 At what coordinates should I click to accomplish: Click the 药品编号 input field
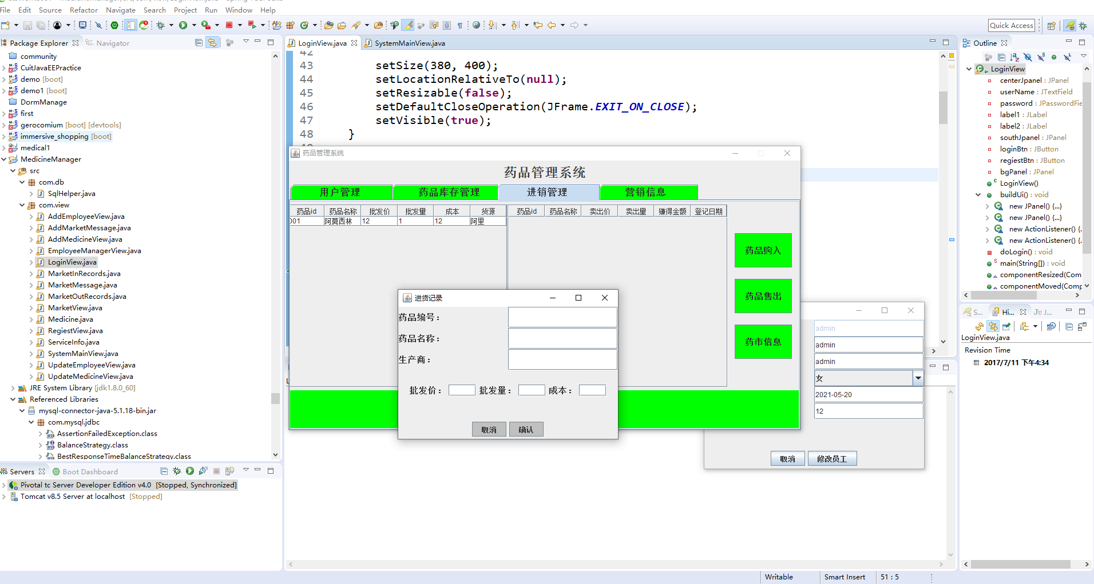point(562,317)
